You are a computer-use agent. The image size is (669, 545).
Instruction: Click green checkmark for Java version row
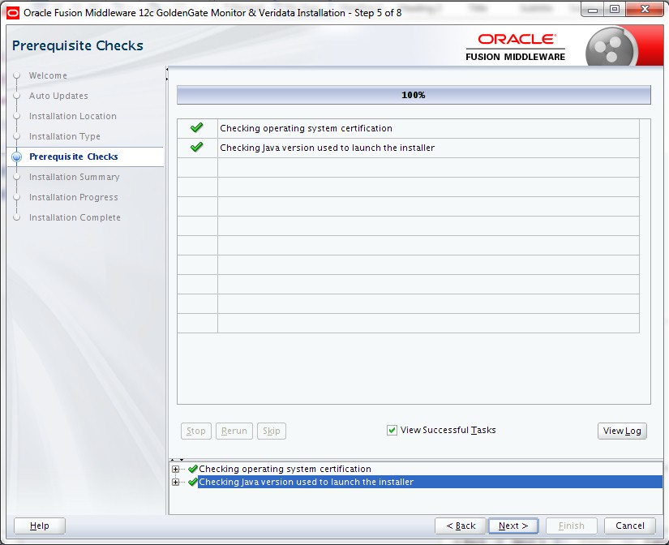tap(197, 148)
